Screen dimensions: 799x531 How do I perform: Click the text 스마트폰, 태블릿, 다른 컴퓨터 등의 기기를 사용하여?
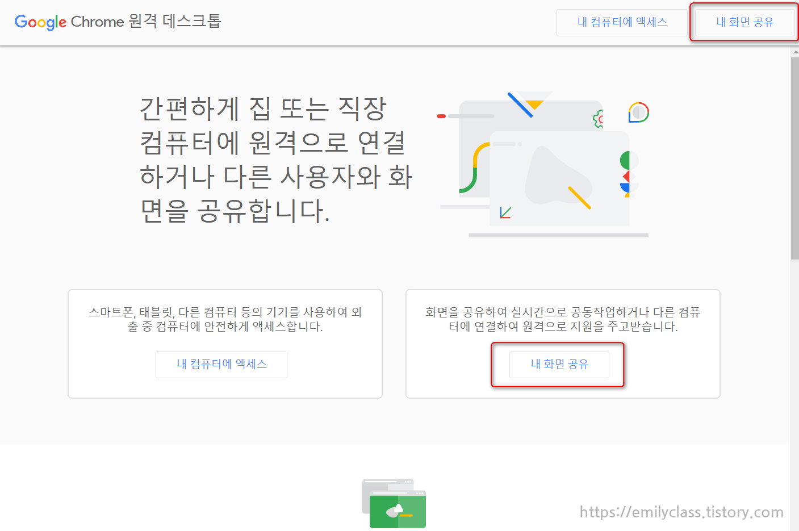pyautogui.click(x=218, y=312)
